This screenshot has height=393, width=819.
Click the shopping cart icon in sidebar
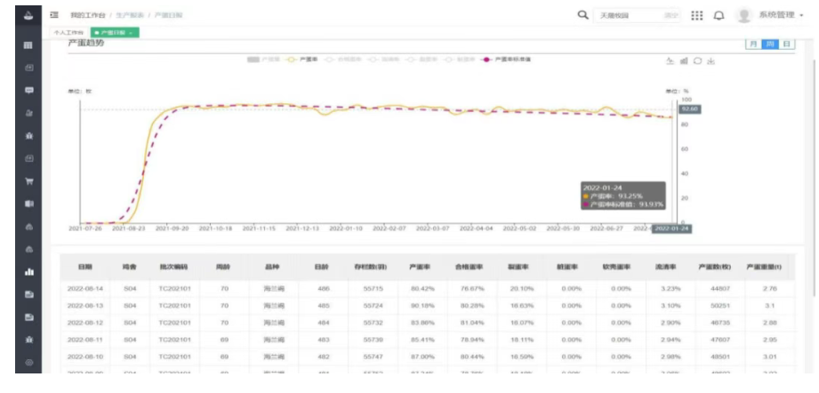(x=28, y=181)
